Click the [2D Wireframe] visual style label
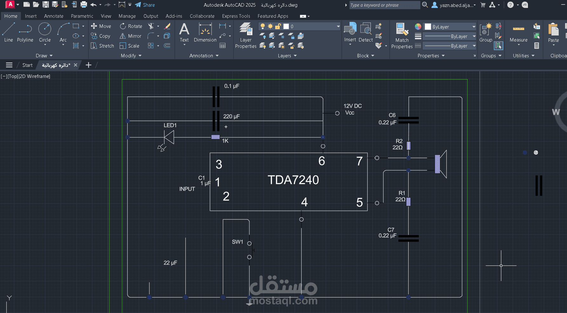This screenshot has width=567, height=313. pos(34,76)
